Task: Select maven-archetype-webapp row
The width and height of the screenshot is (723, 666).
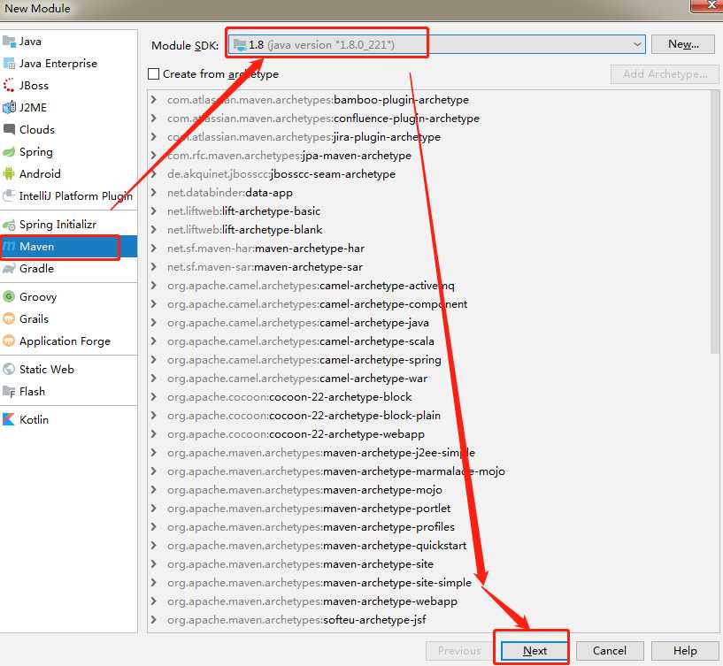Action: 429,601
